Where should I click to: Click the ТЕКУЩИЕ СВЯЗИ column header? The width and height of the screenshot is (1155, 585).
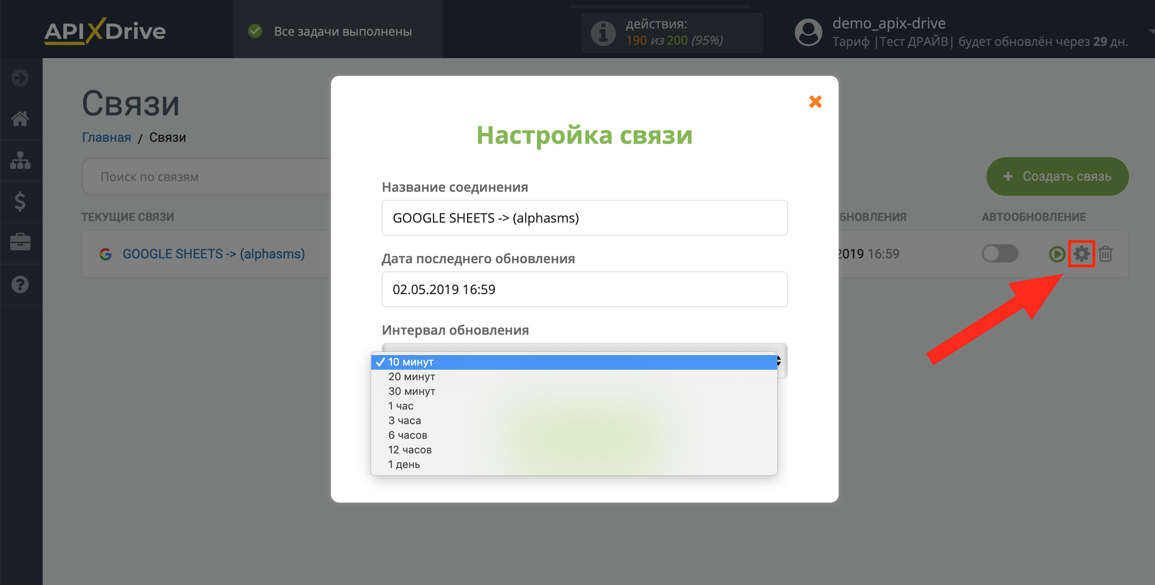pos(128,217)
